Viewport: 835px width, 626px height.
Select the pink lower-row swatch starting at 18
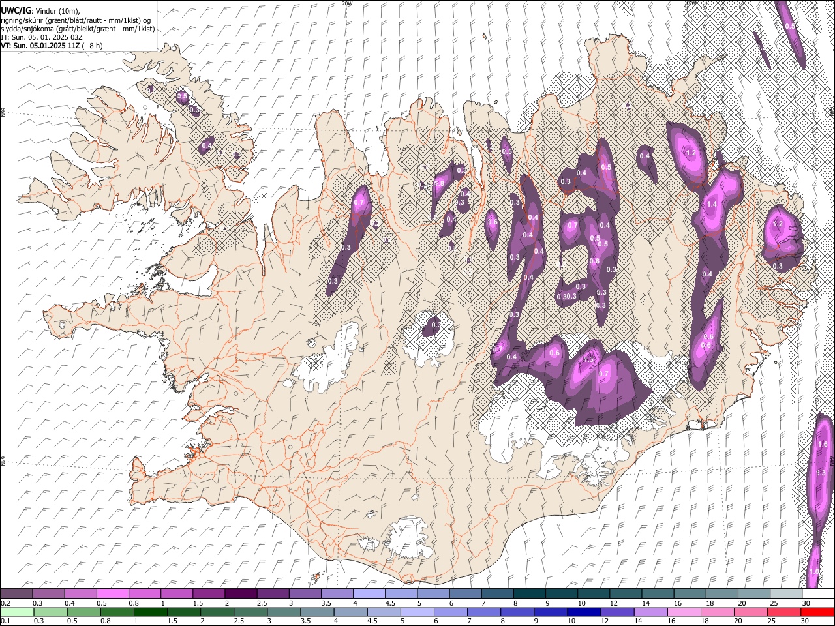click(x=718, y=612)
